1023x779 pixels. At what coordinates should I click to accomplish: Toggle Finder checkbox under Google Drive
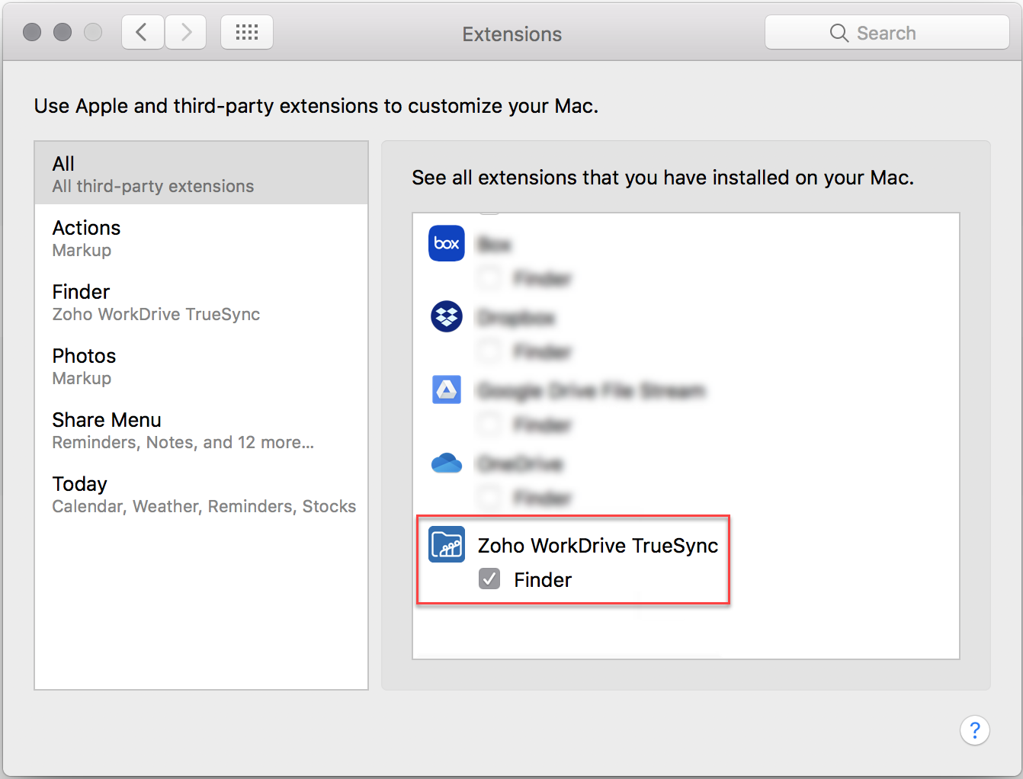(x=489, y=424)
